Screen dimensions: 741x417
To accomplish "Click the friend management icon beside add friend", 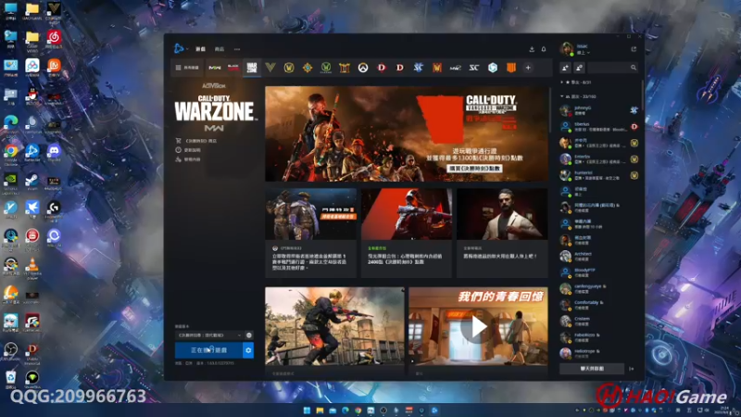I will pyautogui.click(x=580, y=68).
